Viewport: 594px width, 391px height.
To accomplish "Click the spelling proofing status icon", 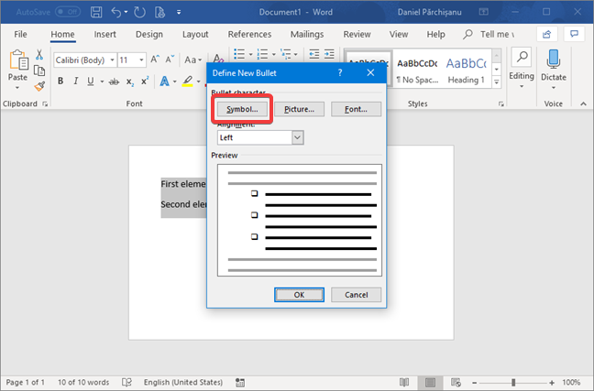I will 126,382.
